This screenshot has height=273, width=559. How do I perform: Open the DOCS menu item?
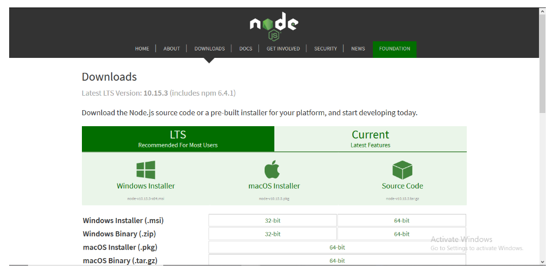(246, 49)
